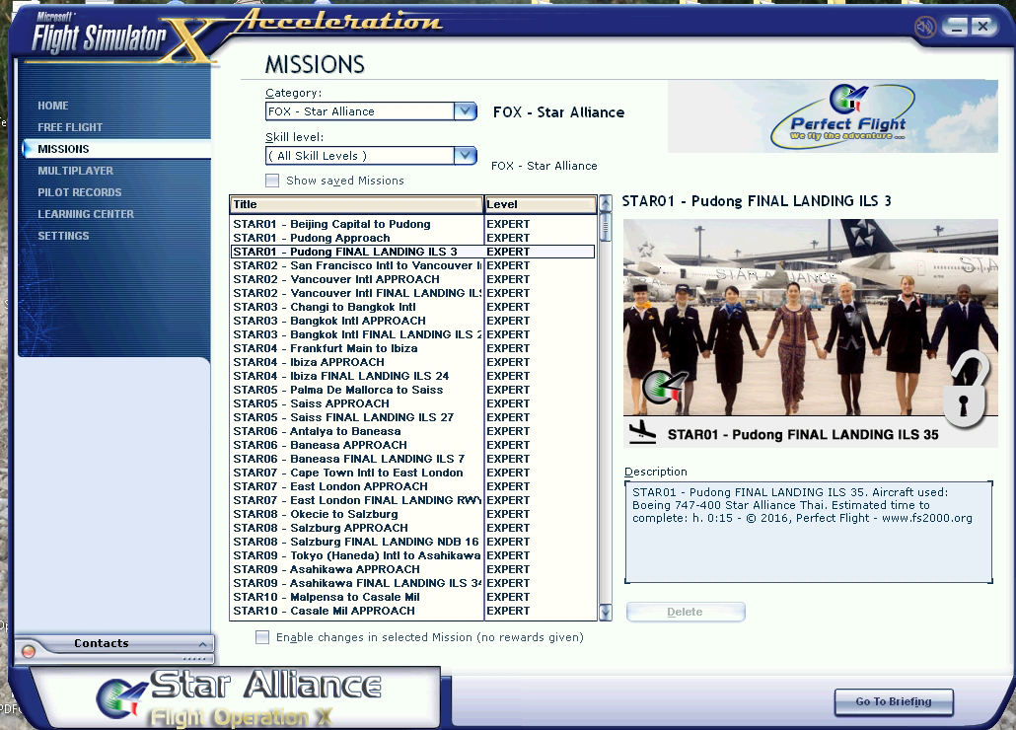Select STAR06 - Antalya to Baneasa
Screen dimensions: 1016x730
412,431
